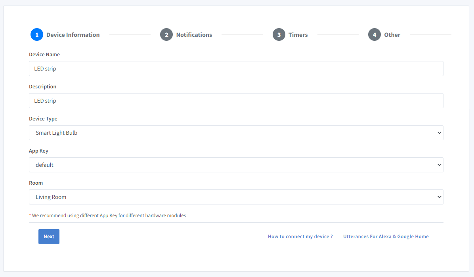Click the chevron arrow on the App Key select
The height and width of the screenshot is (277, 474).
pos(439,165)
